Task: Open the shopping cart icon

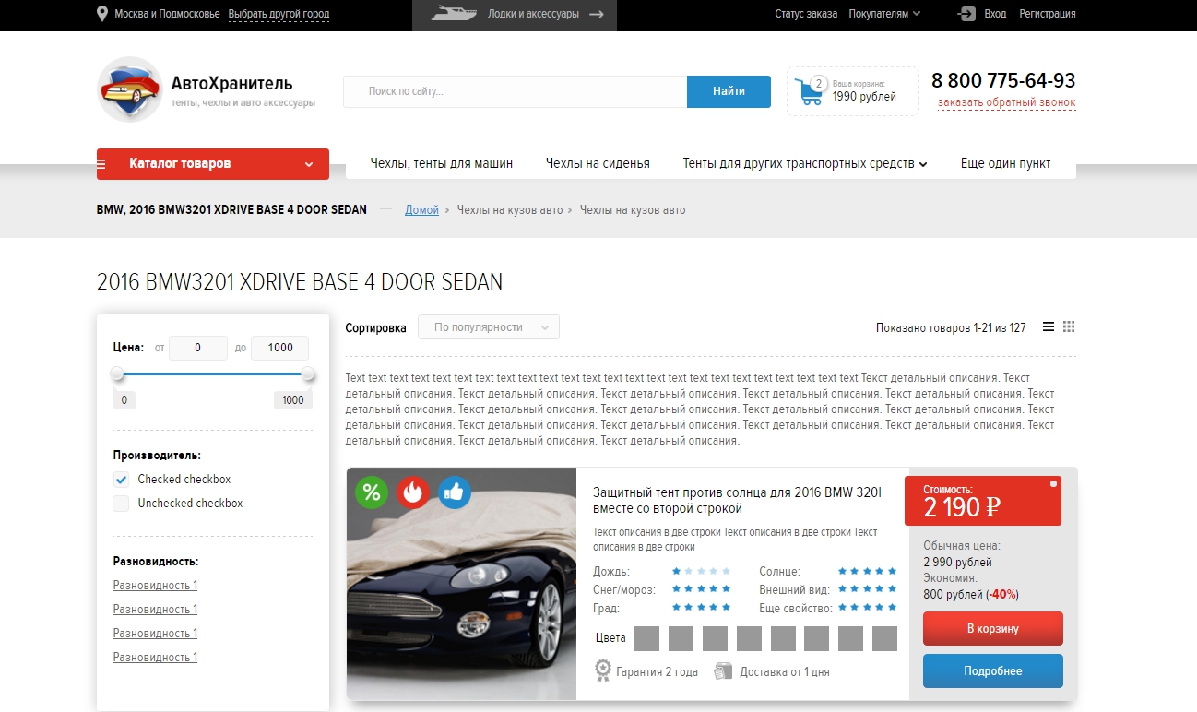Action: 811,91
